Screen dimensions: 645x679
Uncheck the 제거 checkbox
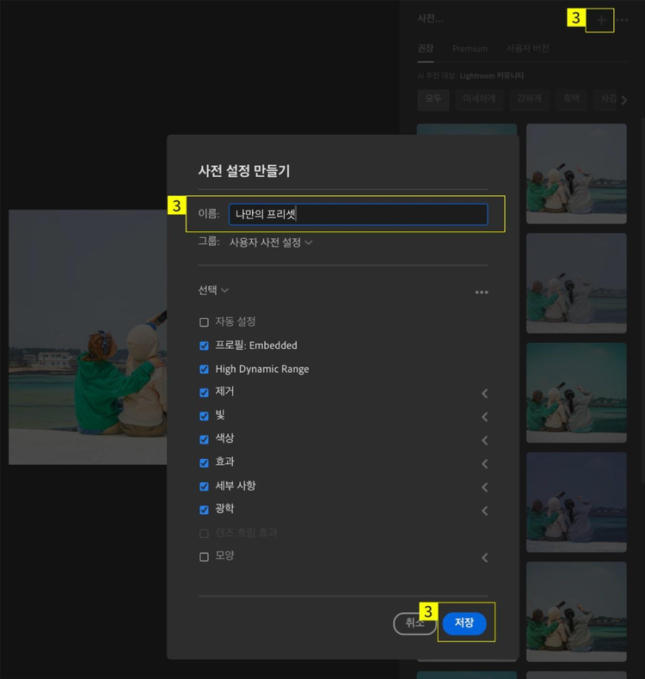pyautogui.click(x=204, y=392)
